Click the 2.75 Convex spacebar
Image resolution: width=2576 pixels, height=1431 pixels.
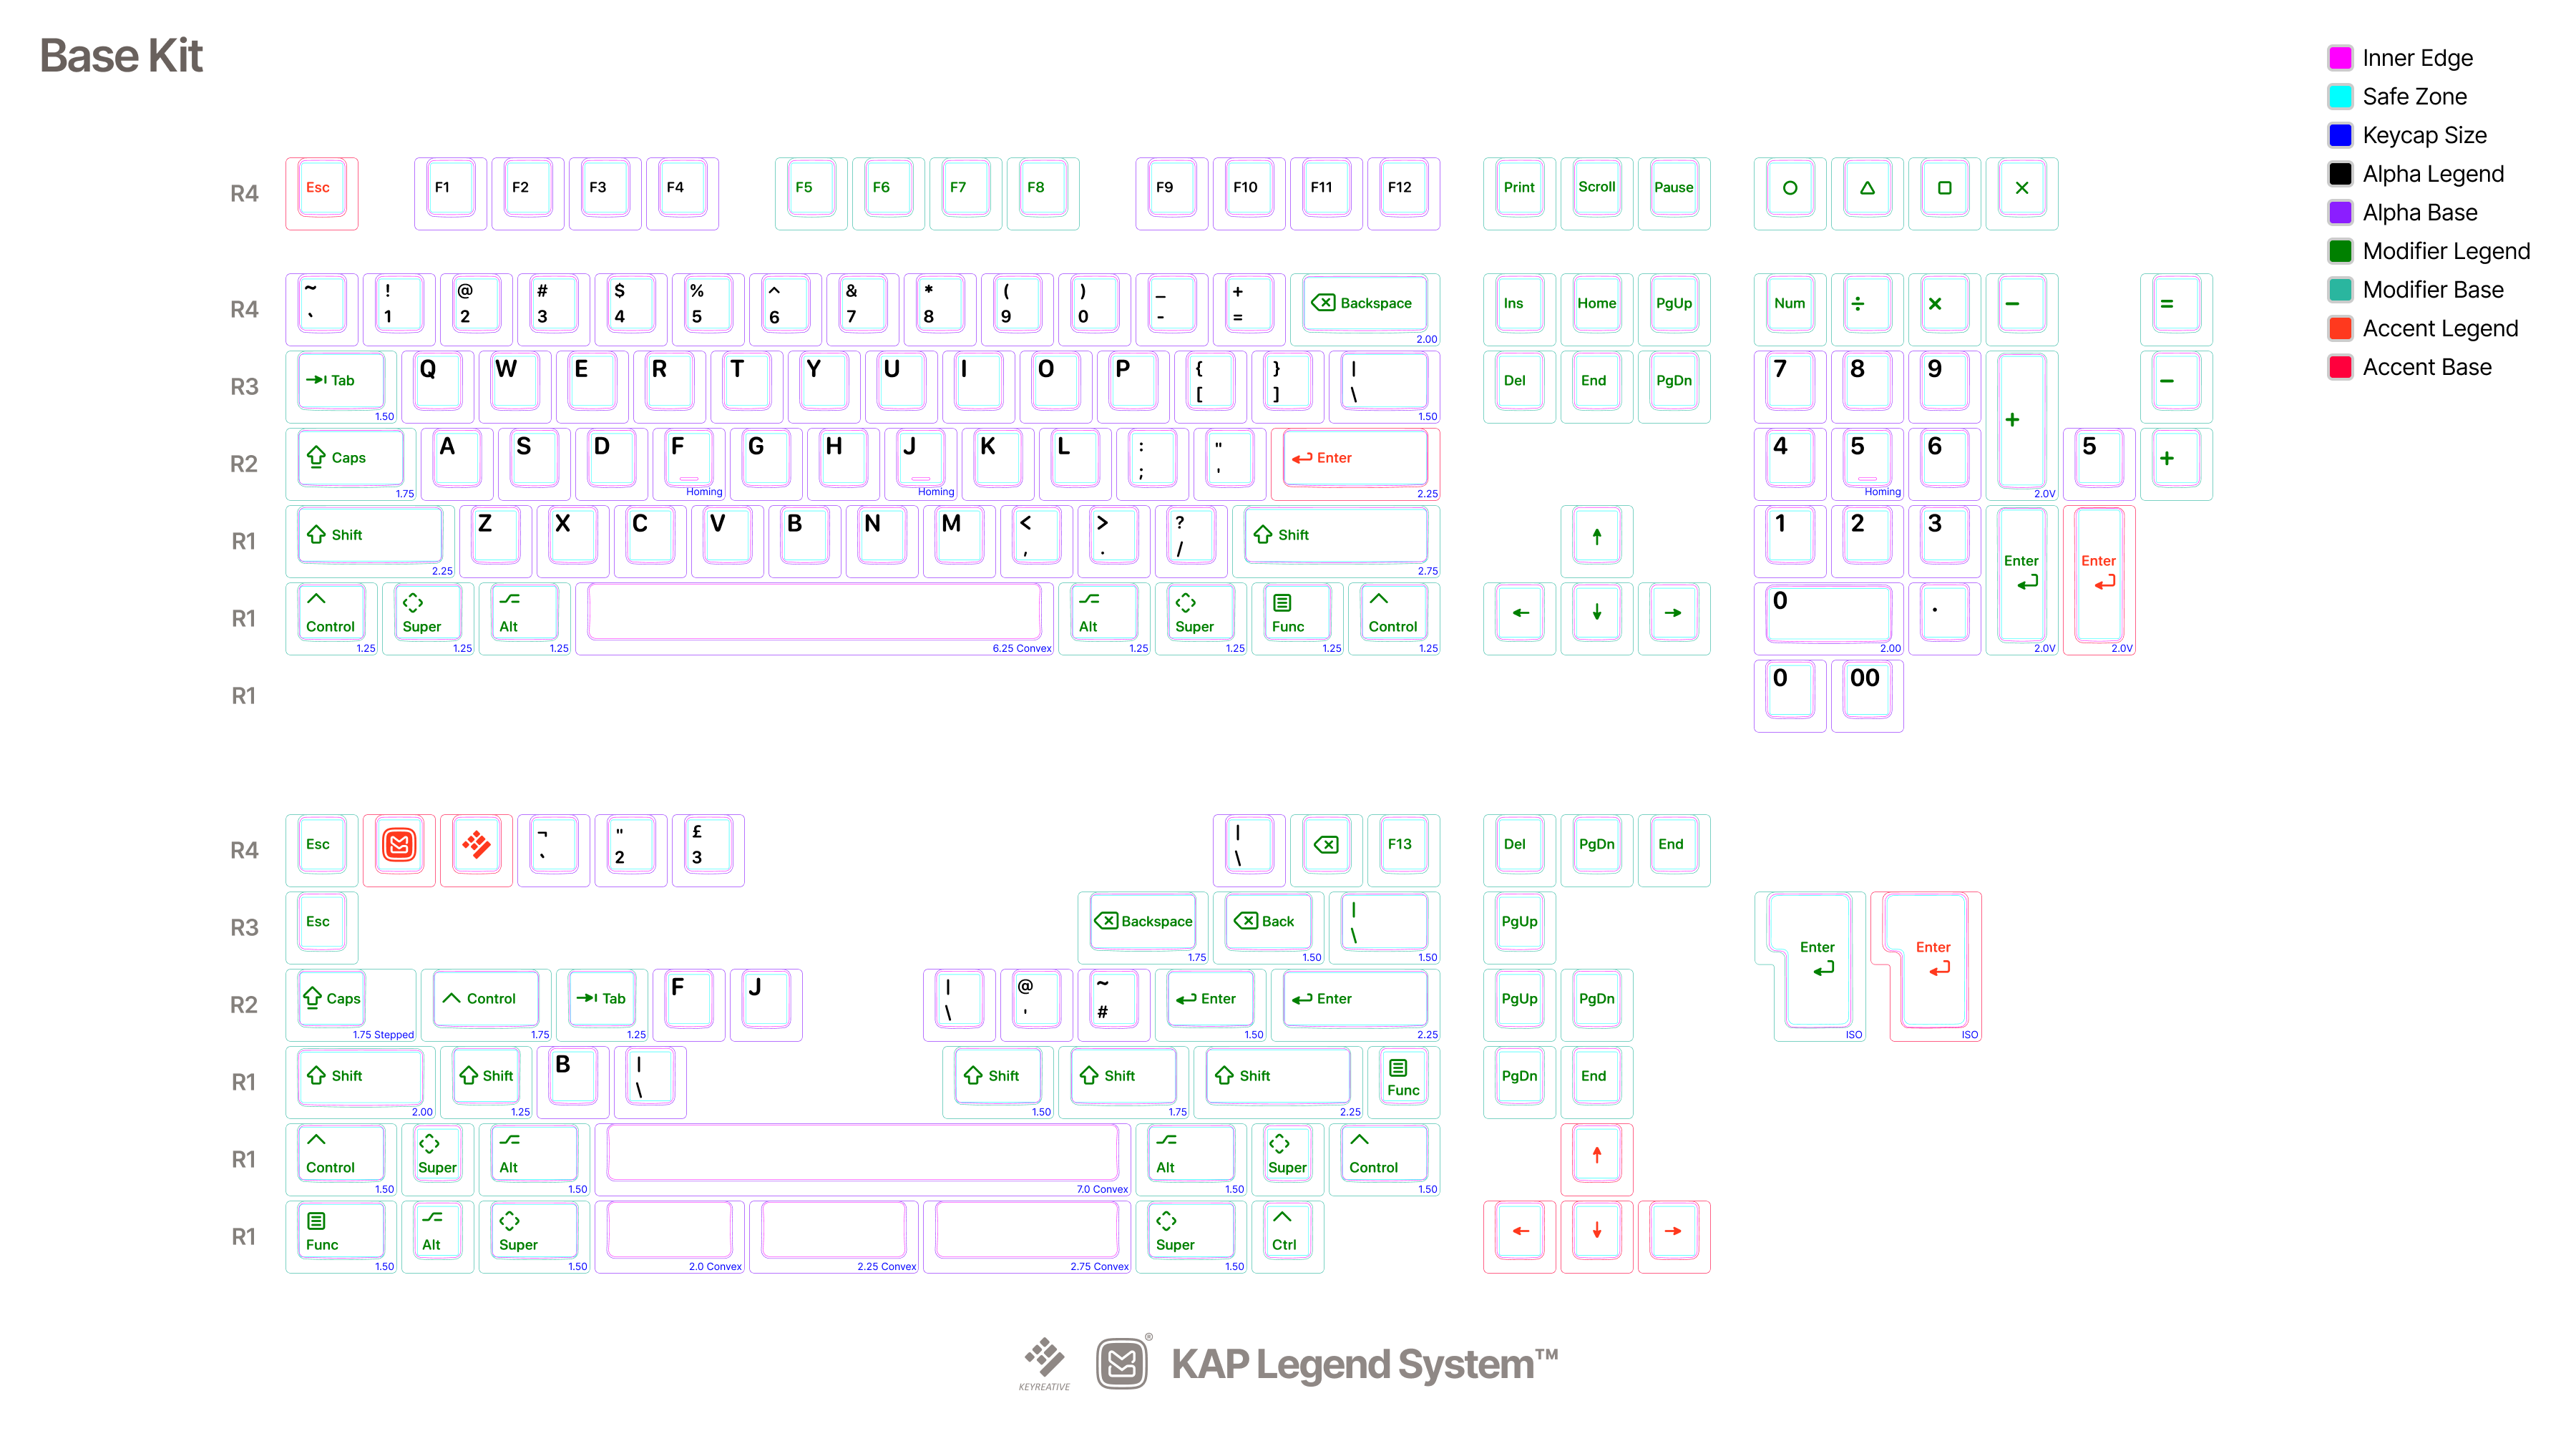coord(1027,1237)
